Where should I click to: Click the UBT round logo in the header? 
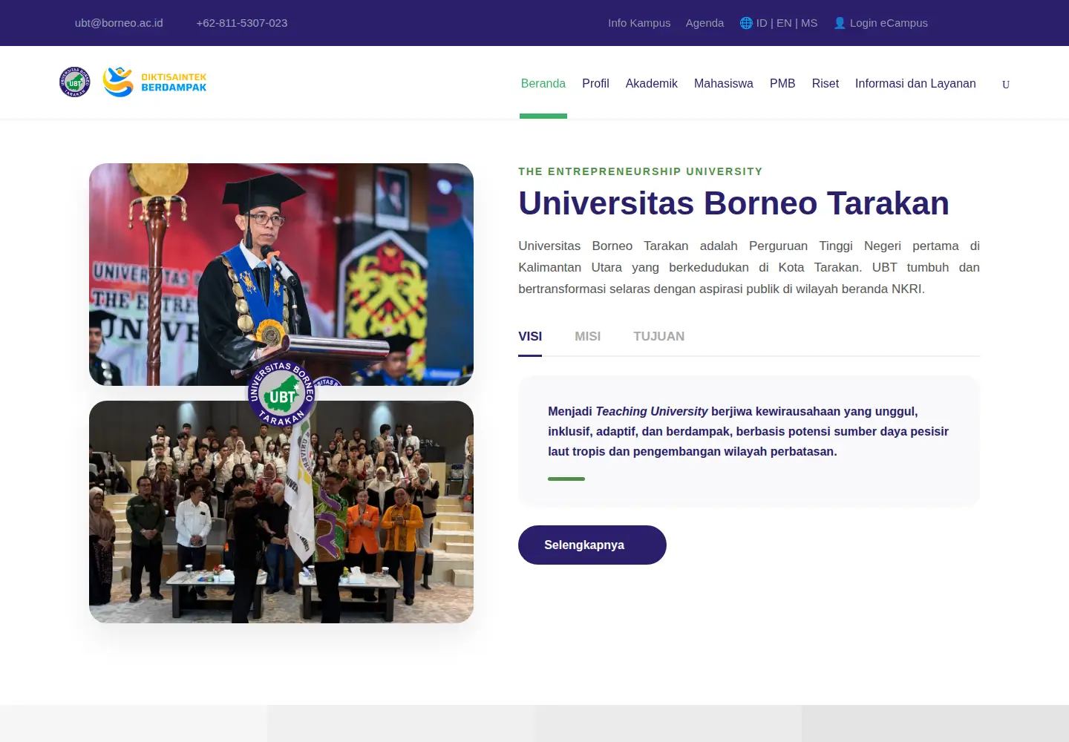point(74,82)
